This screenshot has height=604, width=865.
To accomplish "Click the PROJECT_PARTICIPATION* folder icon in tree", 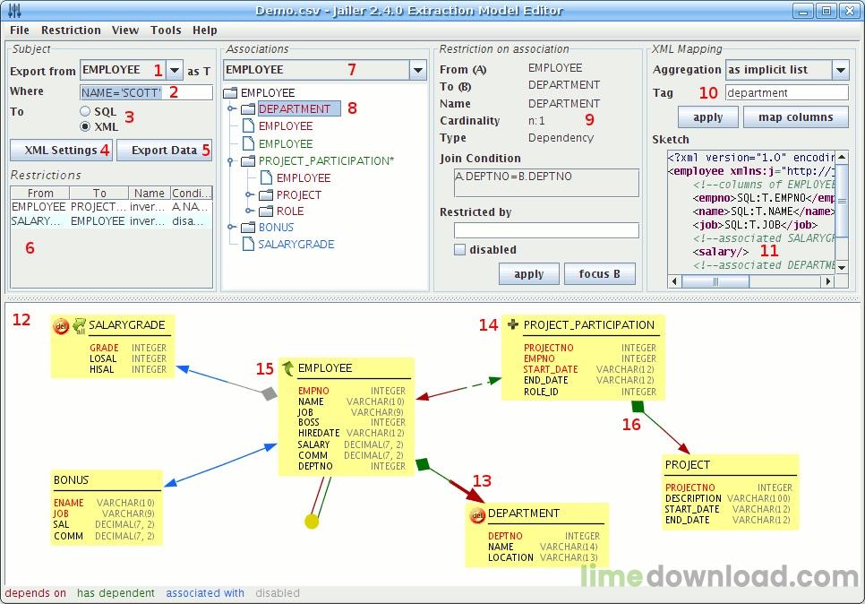I will [248, 160].
